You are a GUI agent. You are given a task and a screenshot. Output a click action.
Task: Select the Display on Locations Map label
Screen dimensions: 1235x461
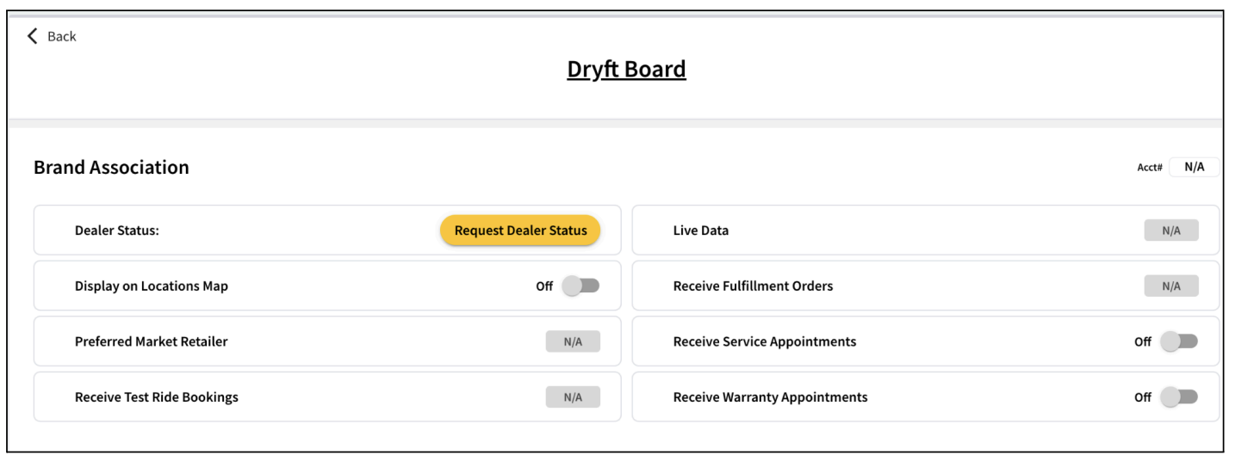coord(152,286)
